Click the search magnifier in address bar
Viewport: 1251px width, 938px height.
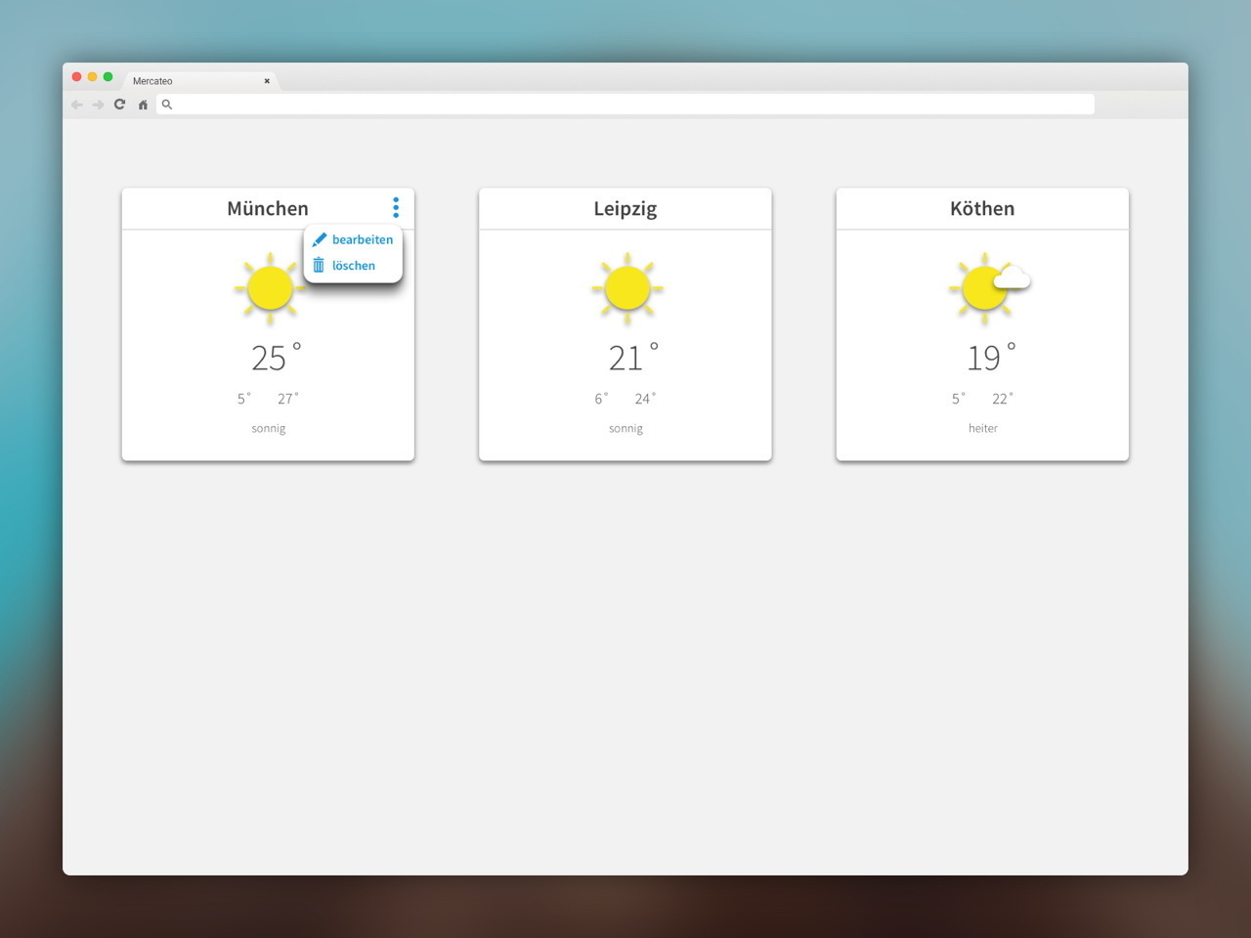pyautogui.click(x=167, y=105)
